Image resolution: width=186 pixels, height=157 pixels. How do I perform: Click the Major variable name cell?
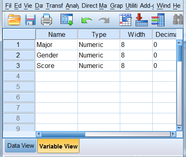(56, 45)
